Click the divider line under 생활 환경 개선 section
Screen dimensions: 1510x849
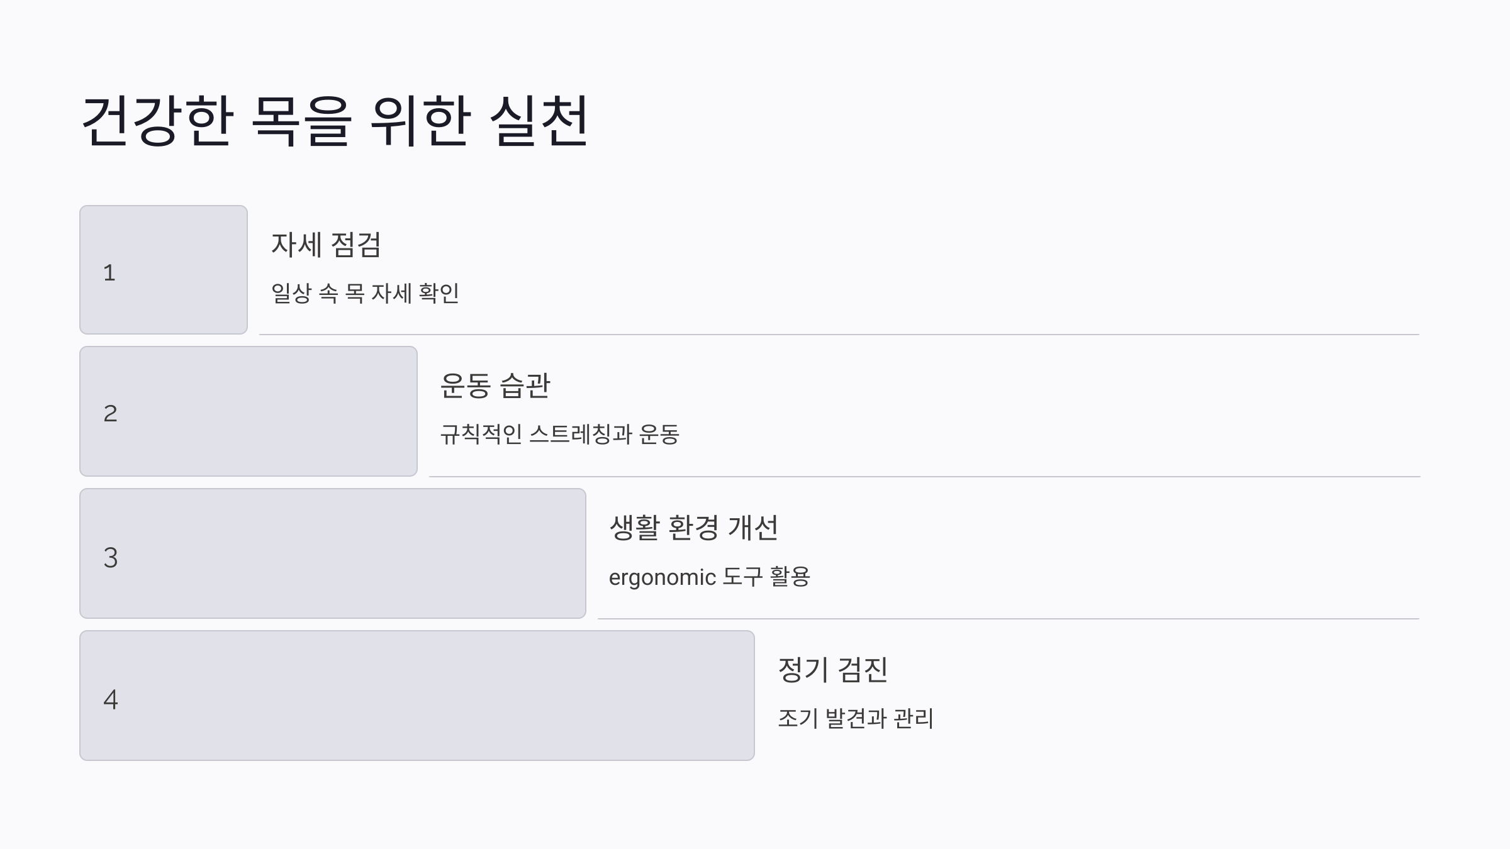1009,619
